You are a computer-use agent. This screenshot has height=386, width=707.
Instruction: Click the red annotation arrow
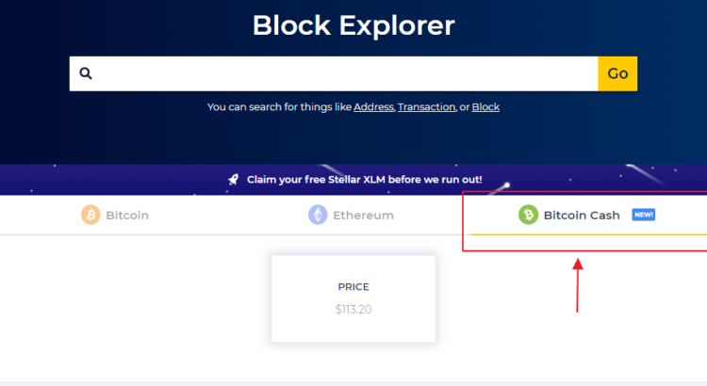pyautogui.click(x=578, y=284)
